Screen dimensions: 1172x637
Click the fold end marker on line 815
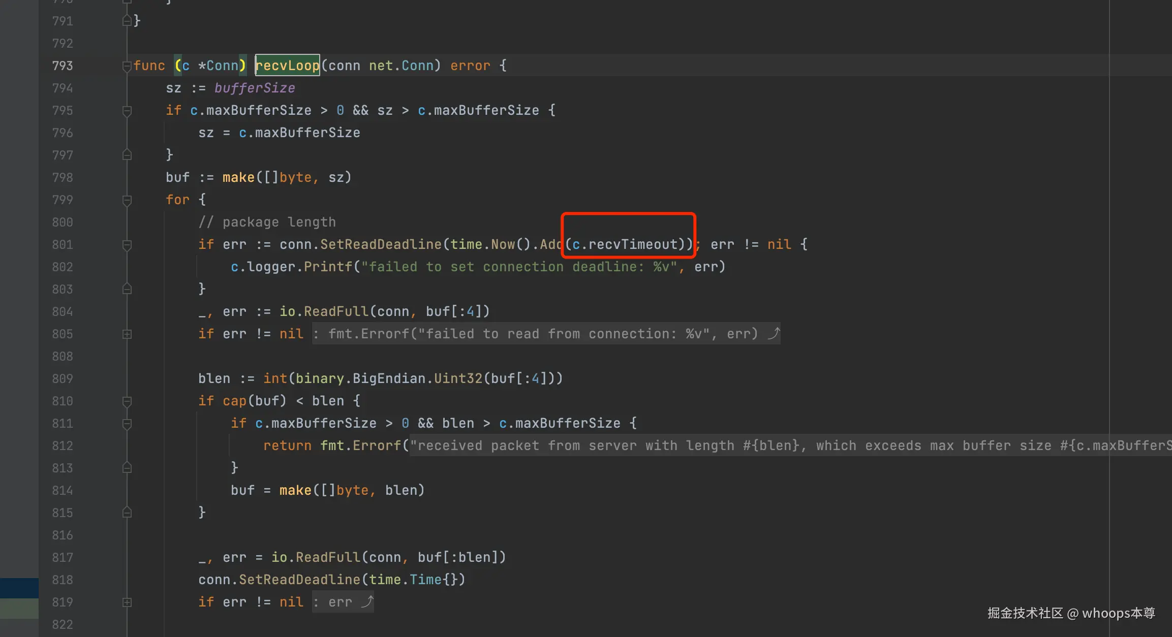[127, 513]
